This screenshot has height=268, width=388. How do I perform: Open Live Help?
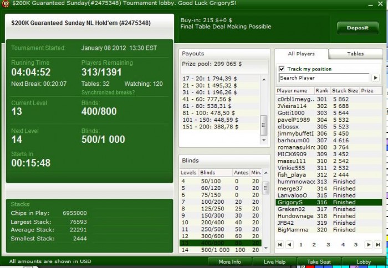pyautogui.click(x=274, y=261)
